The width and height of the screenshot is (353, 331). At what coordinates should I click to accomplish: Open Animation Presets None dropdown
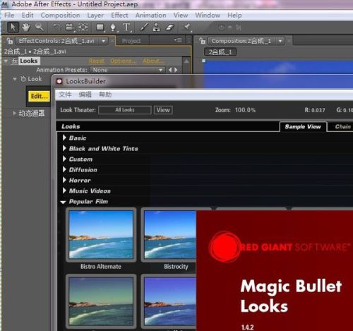(128, 70)
